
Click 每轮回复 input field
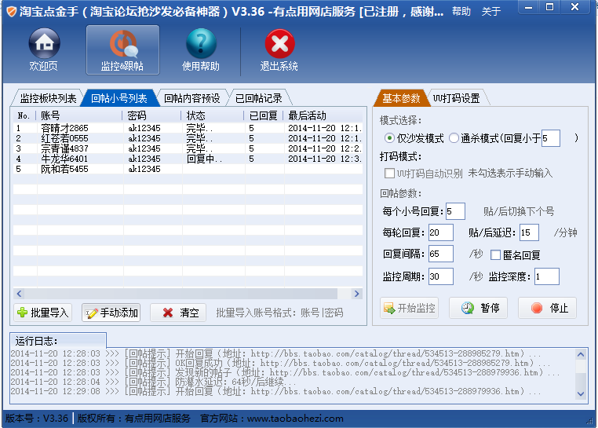[441, 232]
